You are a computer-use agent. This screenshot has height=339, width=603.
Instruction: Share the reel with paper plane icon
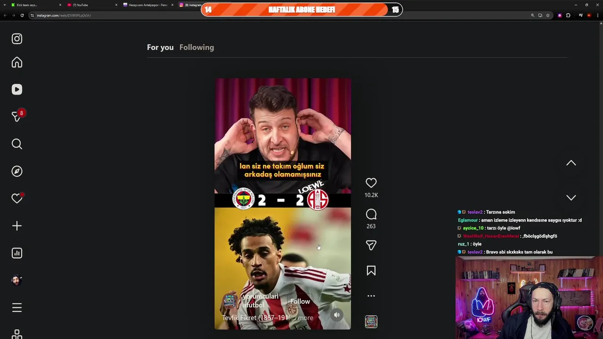(371, 245)
